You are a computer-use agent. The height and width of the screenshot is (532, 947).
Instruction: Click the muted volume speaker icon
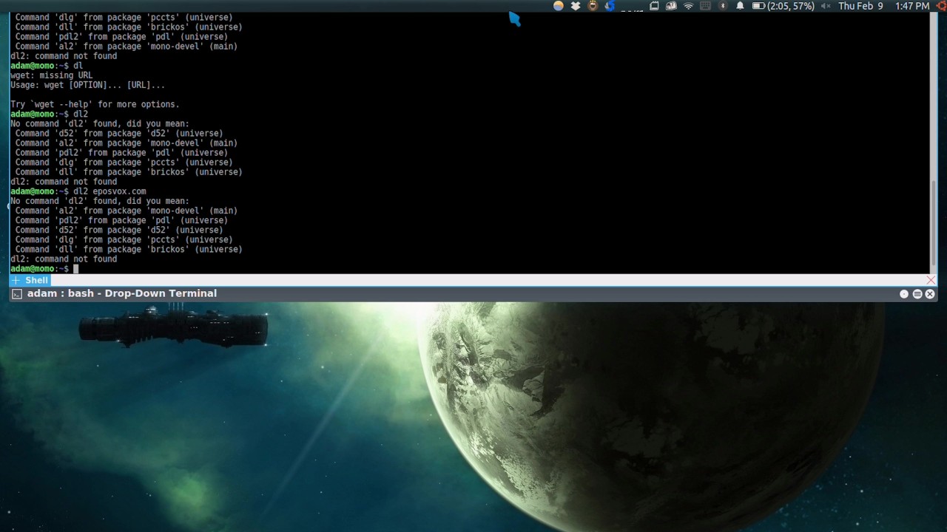826,6
